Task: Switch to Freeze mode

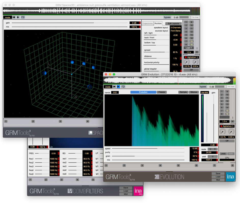Action: click(162, 92)
